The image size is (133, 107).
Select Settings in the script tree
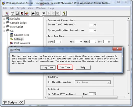pyautogui.click(x=19, y=39)
